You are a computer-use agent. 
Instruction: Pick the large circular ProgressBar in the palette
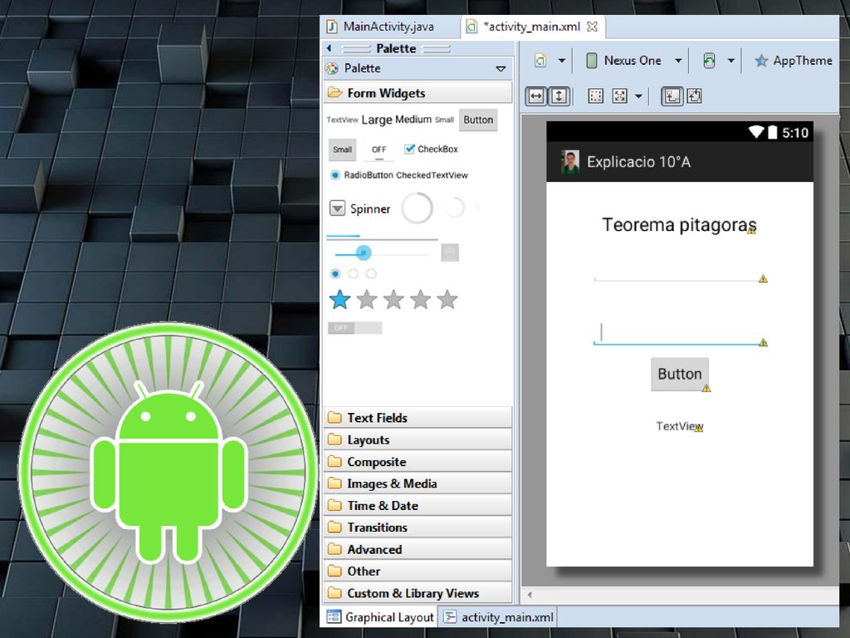tap(417, 208)
